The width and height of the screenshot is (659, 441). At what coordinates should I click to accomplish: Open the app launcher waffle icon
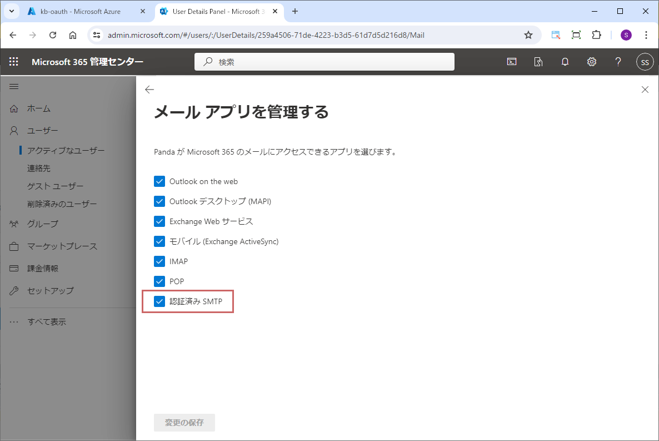(x=14, y=62)
